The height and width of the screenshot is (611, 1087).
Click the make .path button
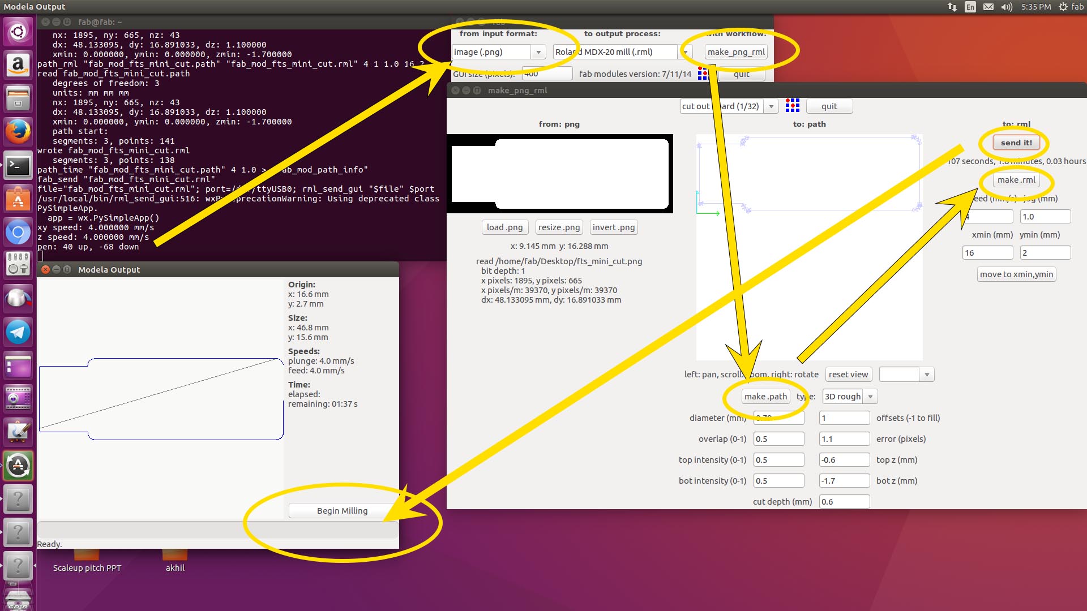(765, 397)
